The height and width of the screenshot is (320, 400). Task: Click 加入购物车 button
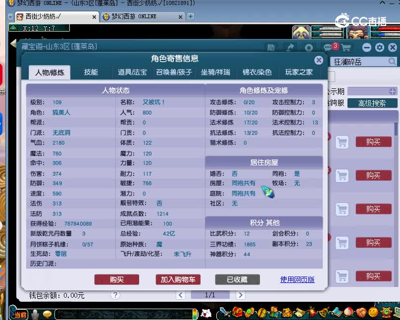pos(178,280)
